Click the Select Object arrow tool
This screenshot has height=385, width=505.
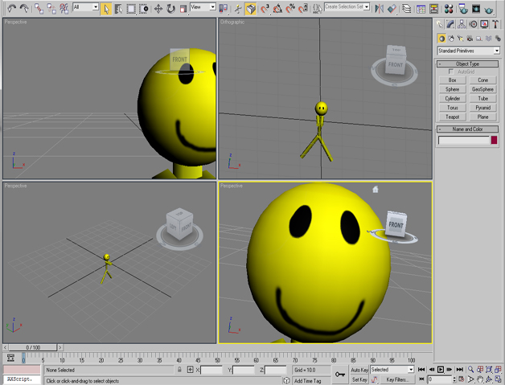tap(106, 8)
